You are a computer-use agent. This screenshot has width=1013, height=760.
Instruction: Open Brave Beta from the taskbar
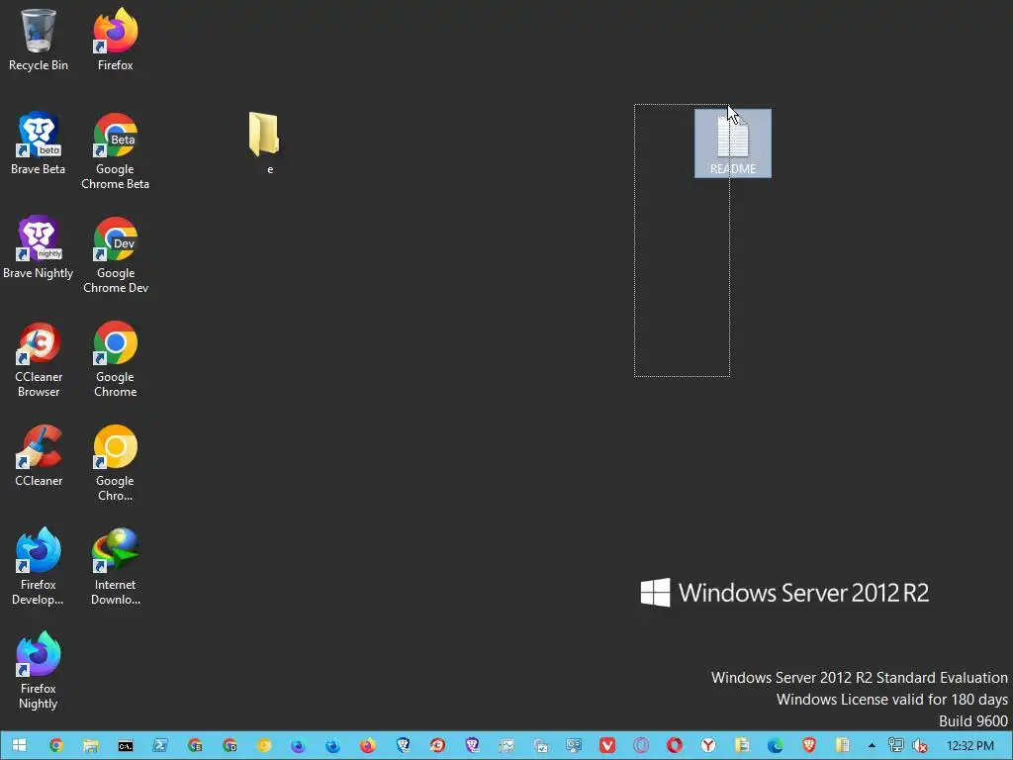(x=404, y=745)
